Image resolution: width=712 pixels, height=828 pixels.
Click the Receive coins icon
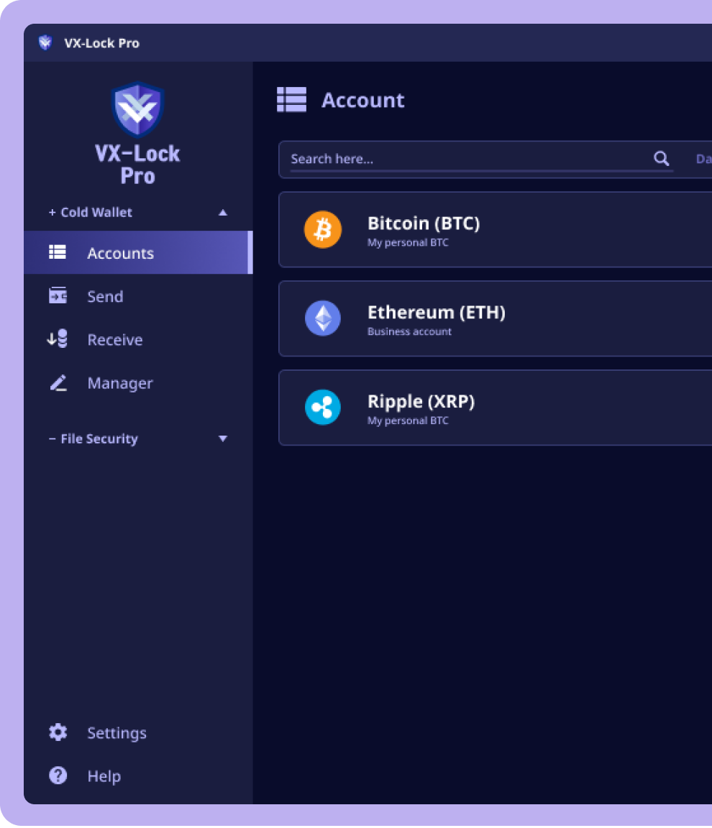(58, 339)
